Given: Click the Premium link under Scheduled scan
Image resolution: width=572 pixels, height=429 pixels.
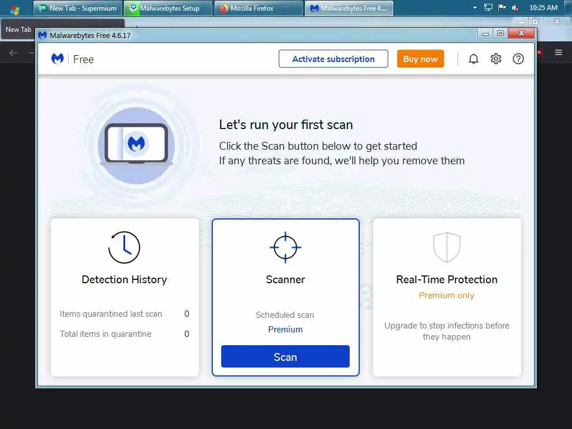Looking at the screenshot, I should (x=285, y=330).
